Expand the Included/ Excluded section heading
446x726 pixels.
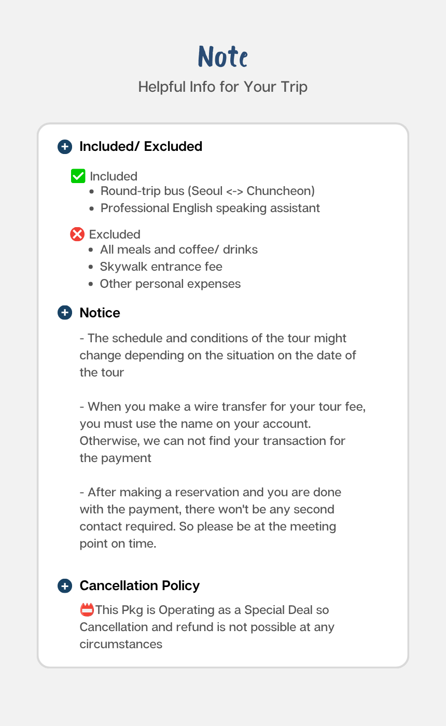pyautogui.click(x=141, y=147)
